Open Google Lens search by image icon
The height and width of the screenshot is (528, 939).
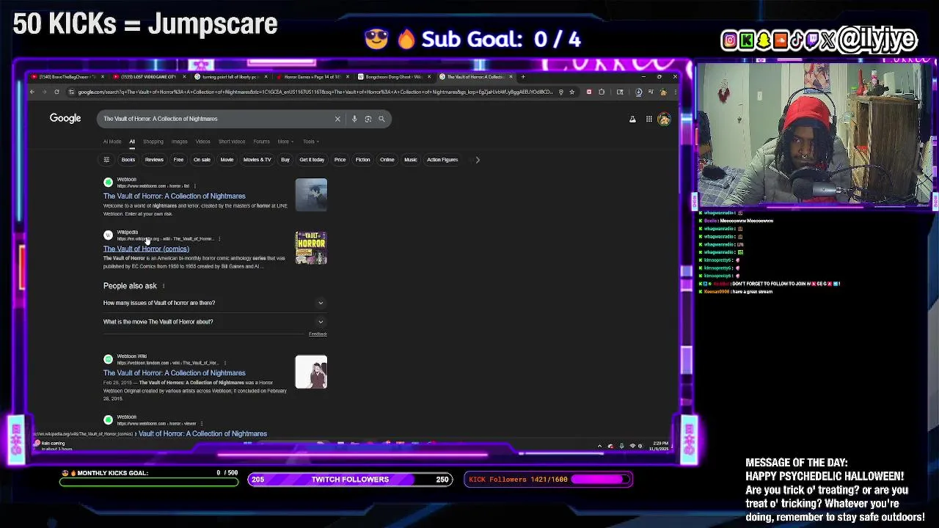[368, 119]
